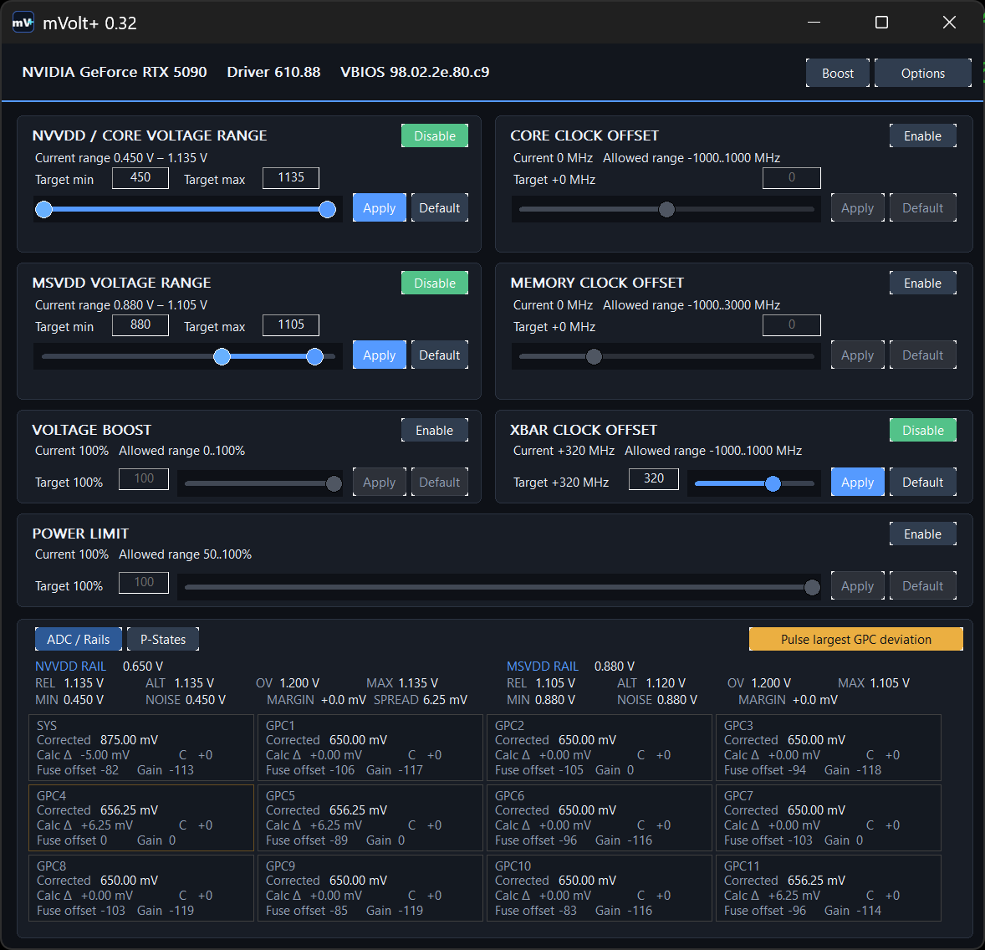Click Power Limit target field showing 100
The width and height of the screenshot is (985, 950).
(143, 582)
